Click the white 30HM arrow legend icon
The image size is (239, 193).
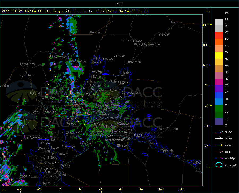219,139
